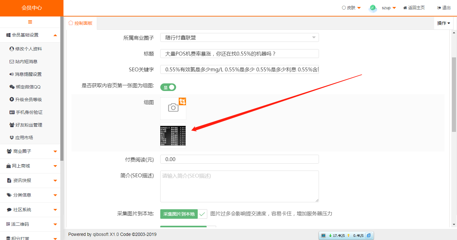Viewport: 457px width, 240px height.
Task: Click the uploaded black thumbnail image
Action: 173,136
